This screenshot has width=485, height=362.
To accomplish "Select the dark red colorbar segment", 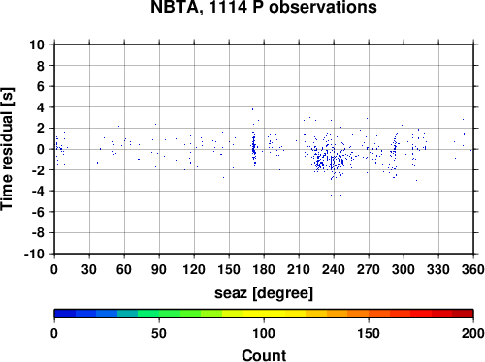I will (463, 314).
